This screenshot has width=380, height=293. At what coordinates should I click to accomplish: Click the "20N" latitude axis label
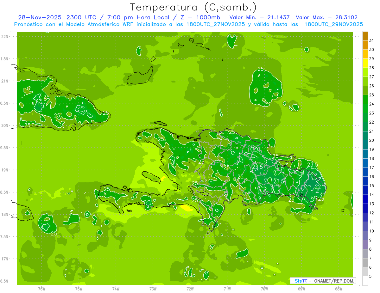(5, 126)
